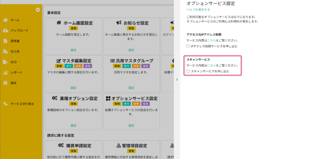The width and height of the screenshot is (319, 159).
Task: Click こちら link under スキャンサービス
Action: click(211, 65)
